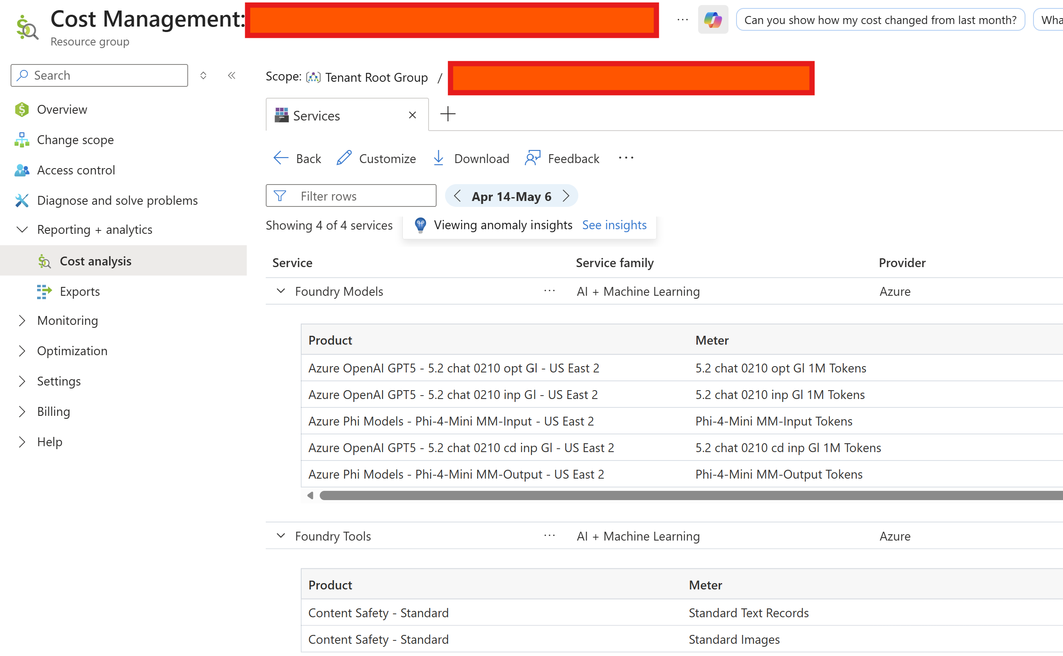The image size is (1063, 656).
Task: Open the Apr 14-May 6 date picker
Action: coord(511,196)
